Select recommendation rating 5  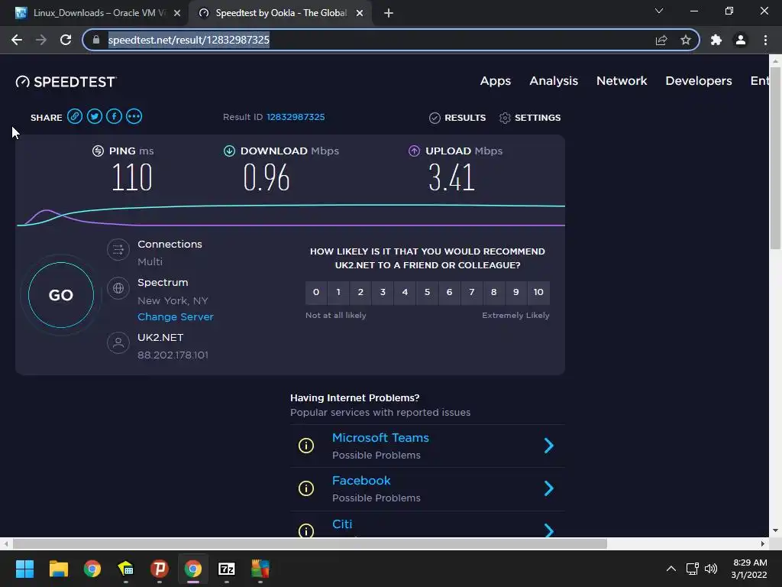[x=427, y=293]
